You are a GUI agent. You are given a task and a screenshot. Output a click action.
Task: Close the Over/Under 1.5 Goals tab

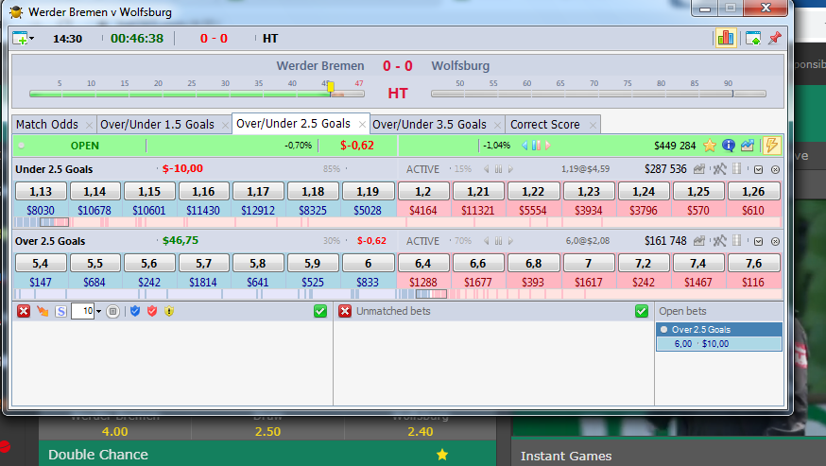[225, 125]
